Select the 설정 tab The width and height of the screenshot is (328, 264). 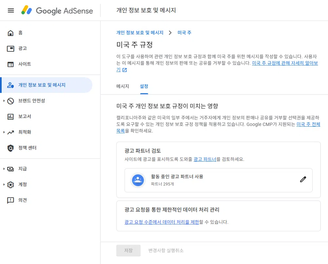click(144, 86)
